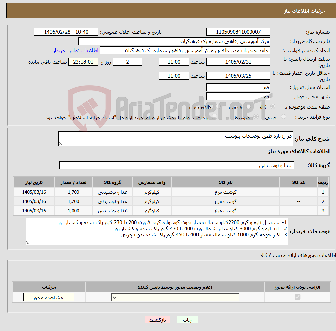Click the الزامی بودن ارائه مجوز header

[x=297, y=287]
